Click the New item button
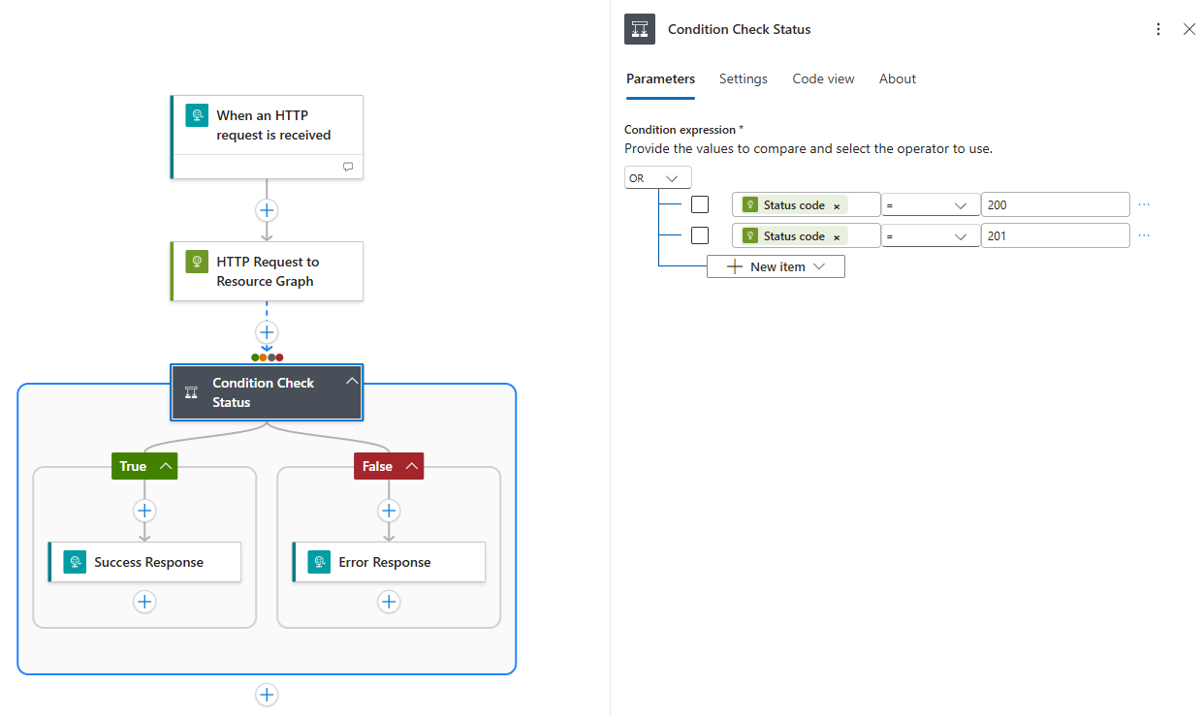 pyautogui.click(x=776, y=266)
